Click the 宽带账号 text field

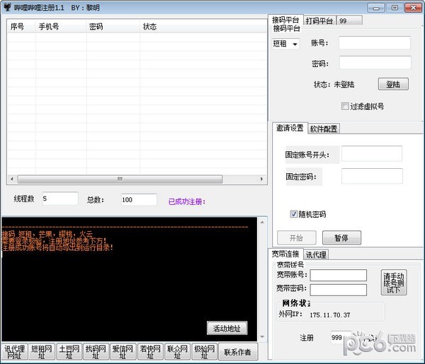point(338,275)
